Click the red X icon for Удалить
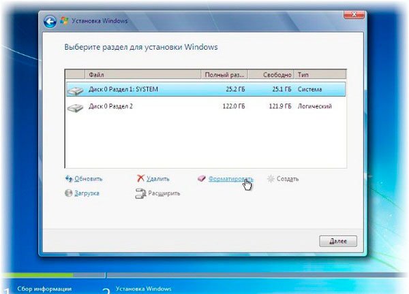This screenshot has width=409, height=294. (140, 178)
